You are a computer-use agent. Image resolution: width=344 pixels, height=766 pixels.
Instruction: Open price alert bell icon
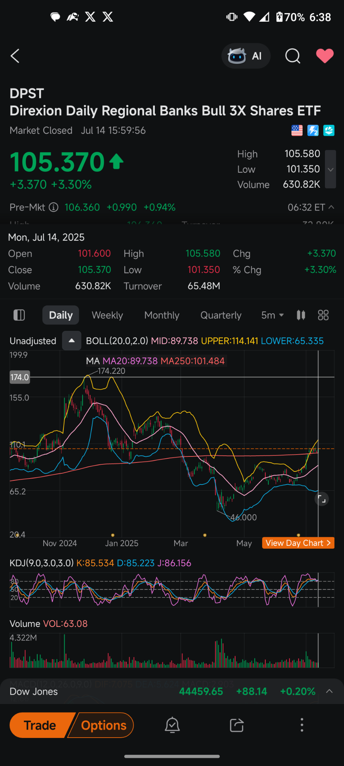tap(172, 725)
